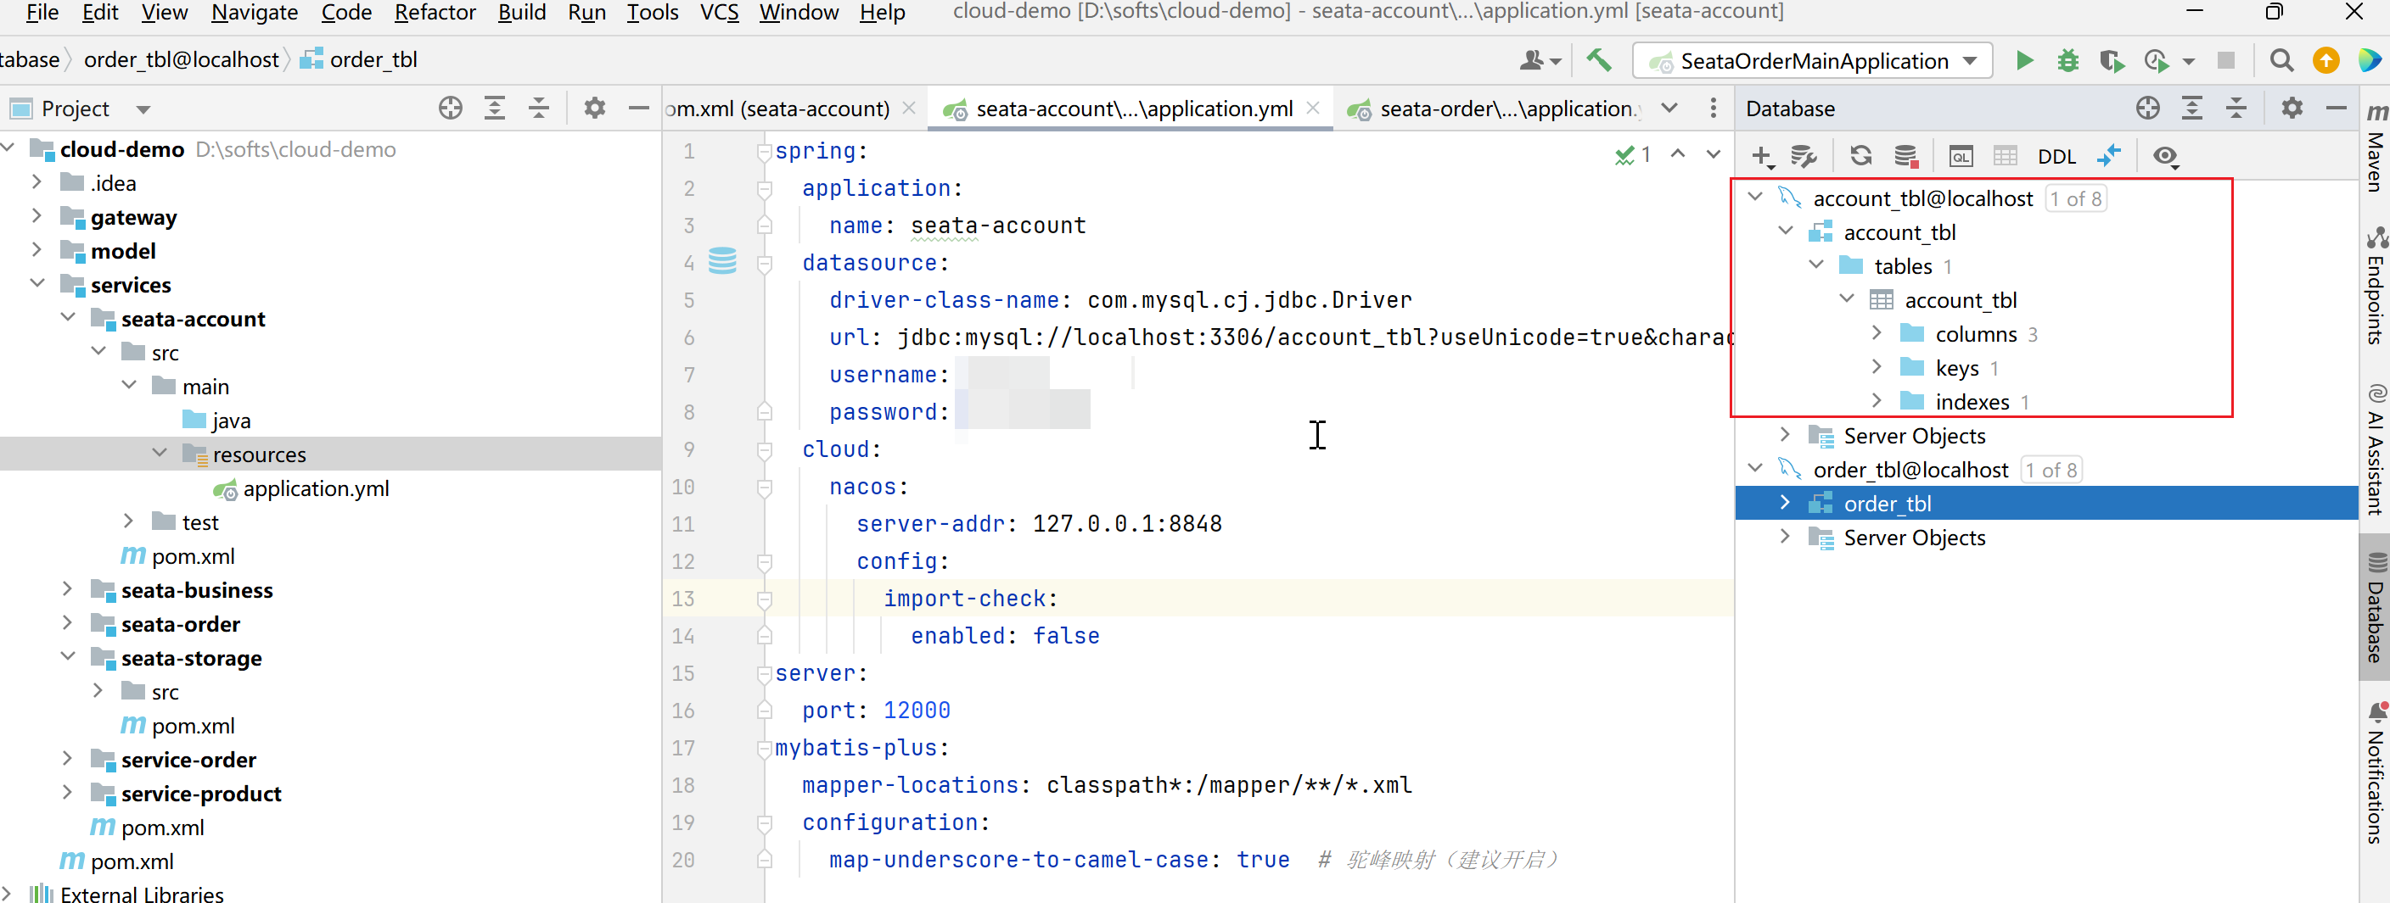The height and width of the screenshot is (903, 2390).
Task: Click the DDL button in Database toolbar
Action: click(2057, 157)
